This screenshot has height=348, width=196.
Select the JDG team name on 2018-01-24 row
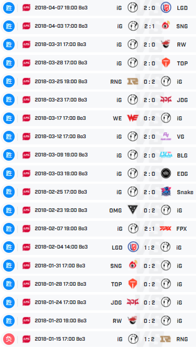(117, 302)
